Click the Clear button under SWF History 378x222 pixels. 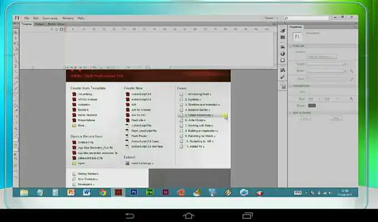coord(336,118)
